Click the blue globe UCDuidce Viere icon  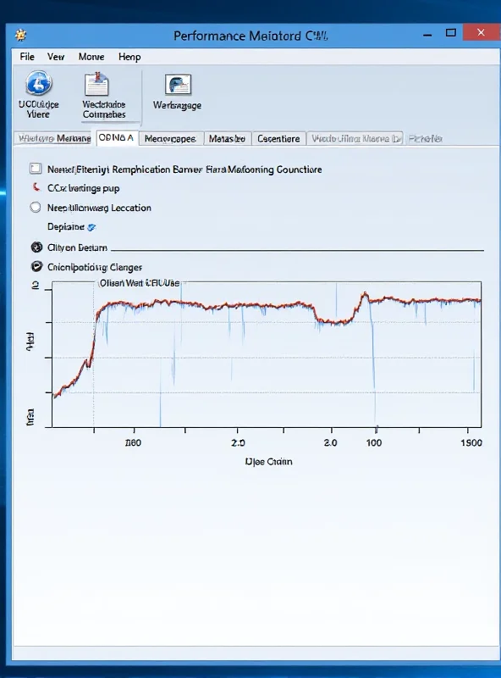(x=39, y=83)
